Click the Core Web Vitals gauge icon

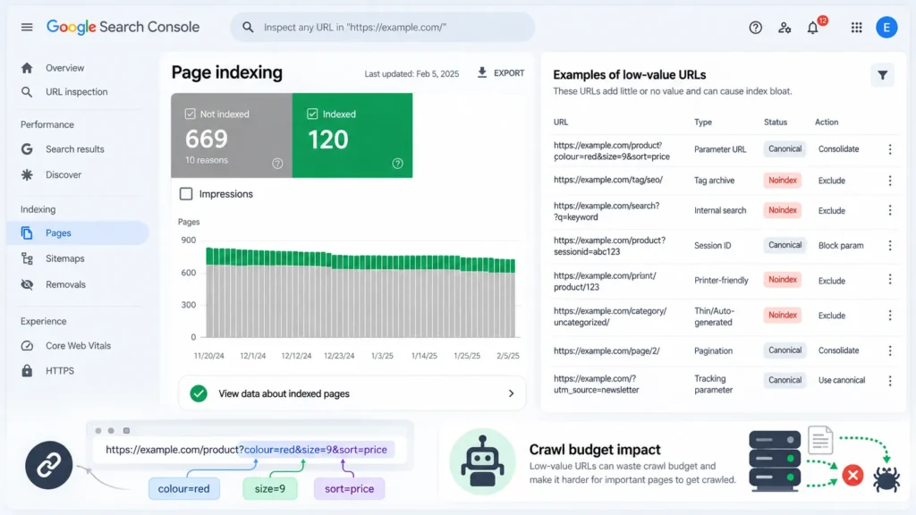(x=27, y=346)
